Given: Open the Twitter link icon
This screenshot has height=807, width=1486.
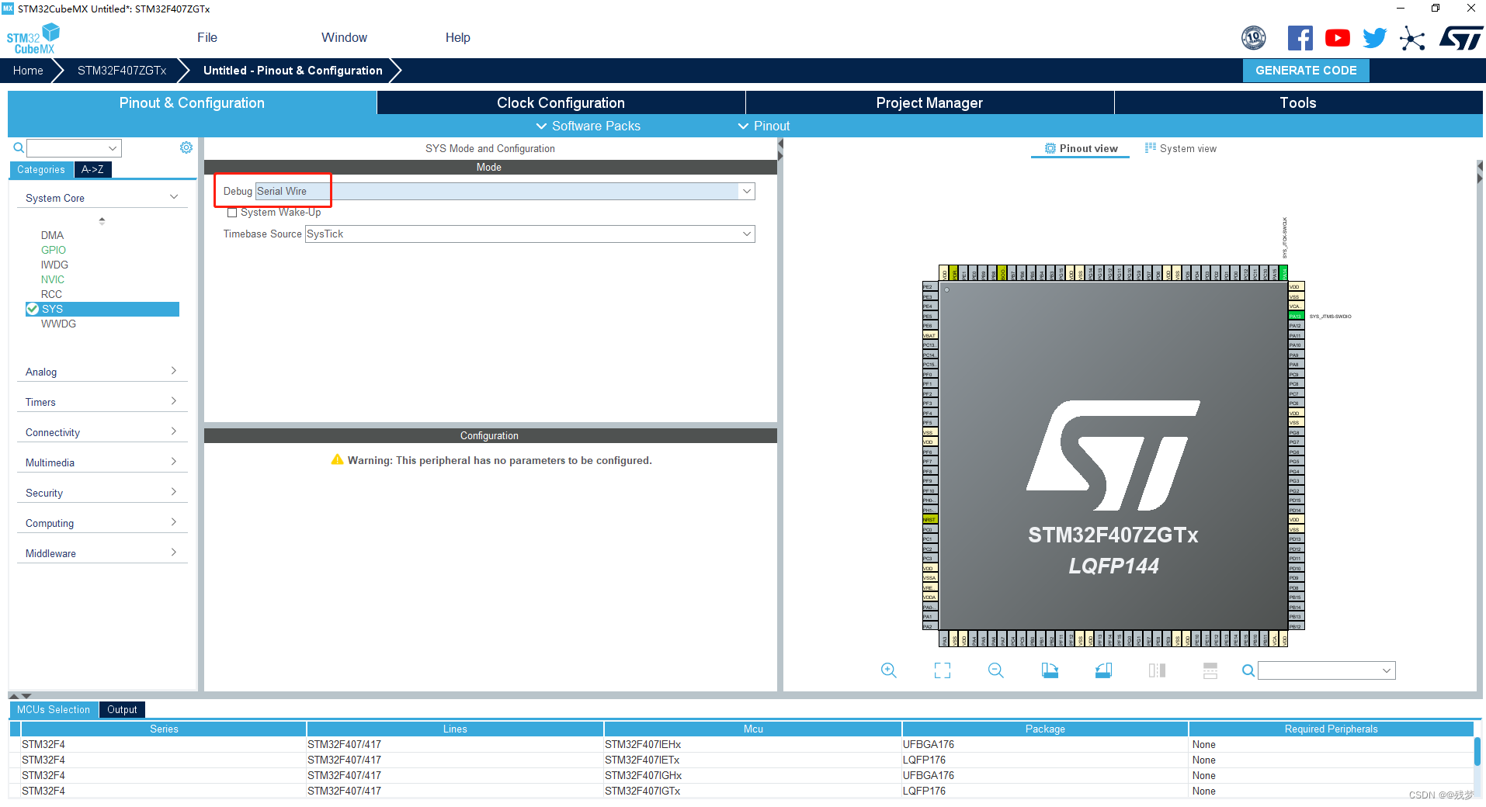Looking at the screenshot, I should point(1374,38).
